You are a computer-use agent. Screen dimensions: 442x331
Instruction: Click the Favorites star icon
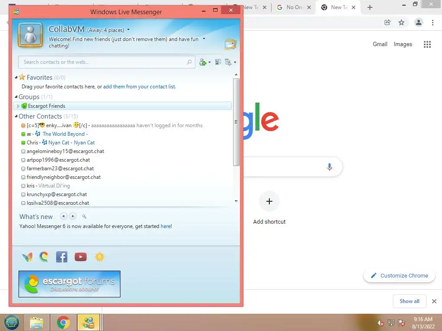[x=22, y=77]
